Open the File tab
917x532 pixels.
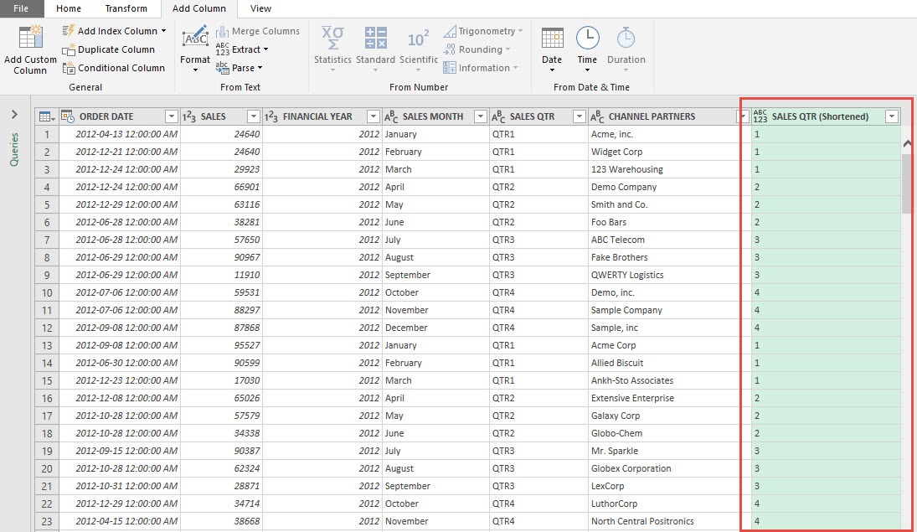[21, 8]
